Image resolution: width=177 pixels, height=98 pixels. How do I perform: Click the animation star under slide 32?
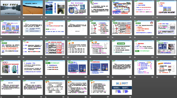click(x=157, y=77)
